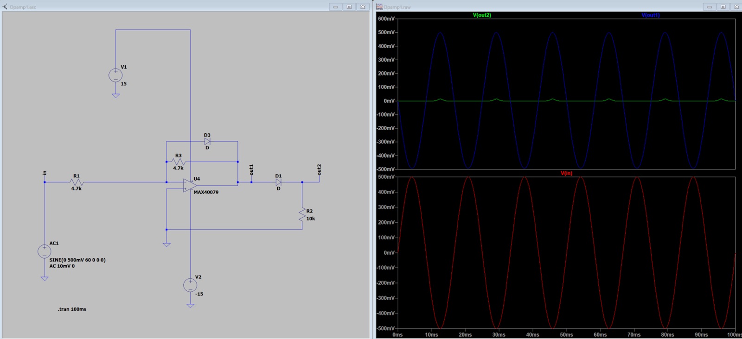
Task: Click the D3 feedback diode symbol
Action: point(207,141)
